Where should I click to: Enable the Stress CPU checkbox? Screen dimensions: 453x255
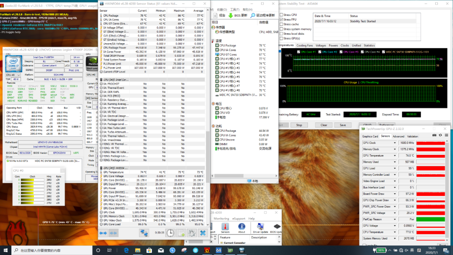click(x=281, y=15)
